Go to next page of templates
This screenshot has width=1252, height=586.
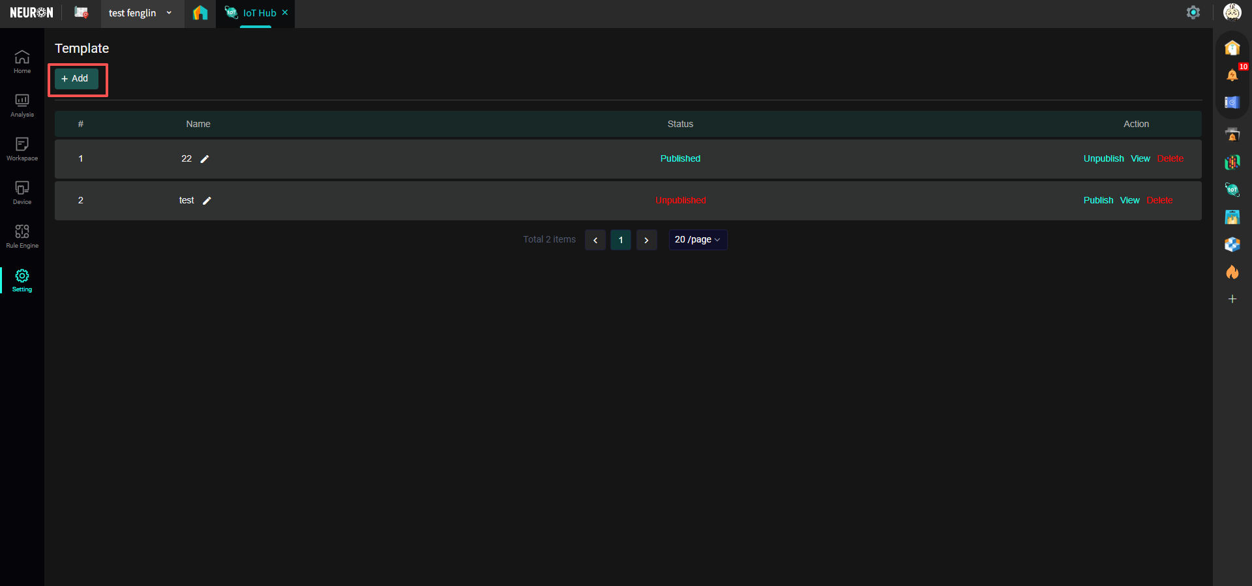point(646,240)
